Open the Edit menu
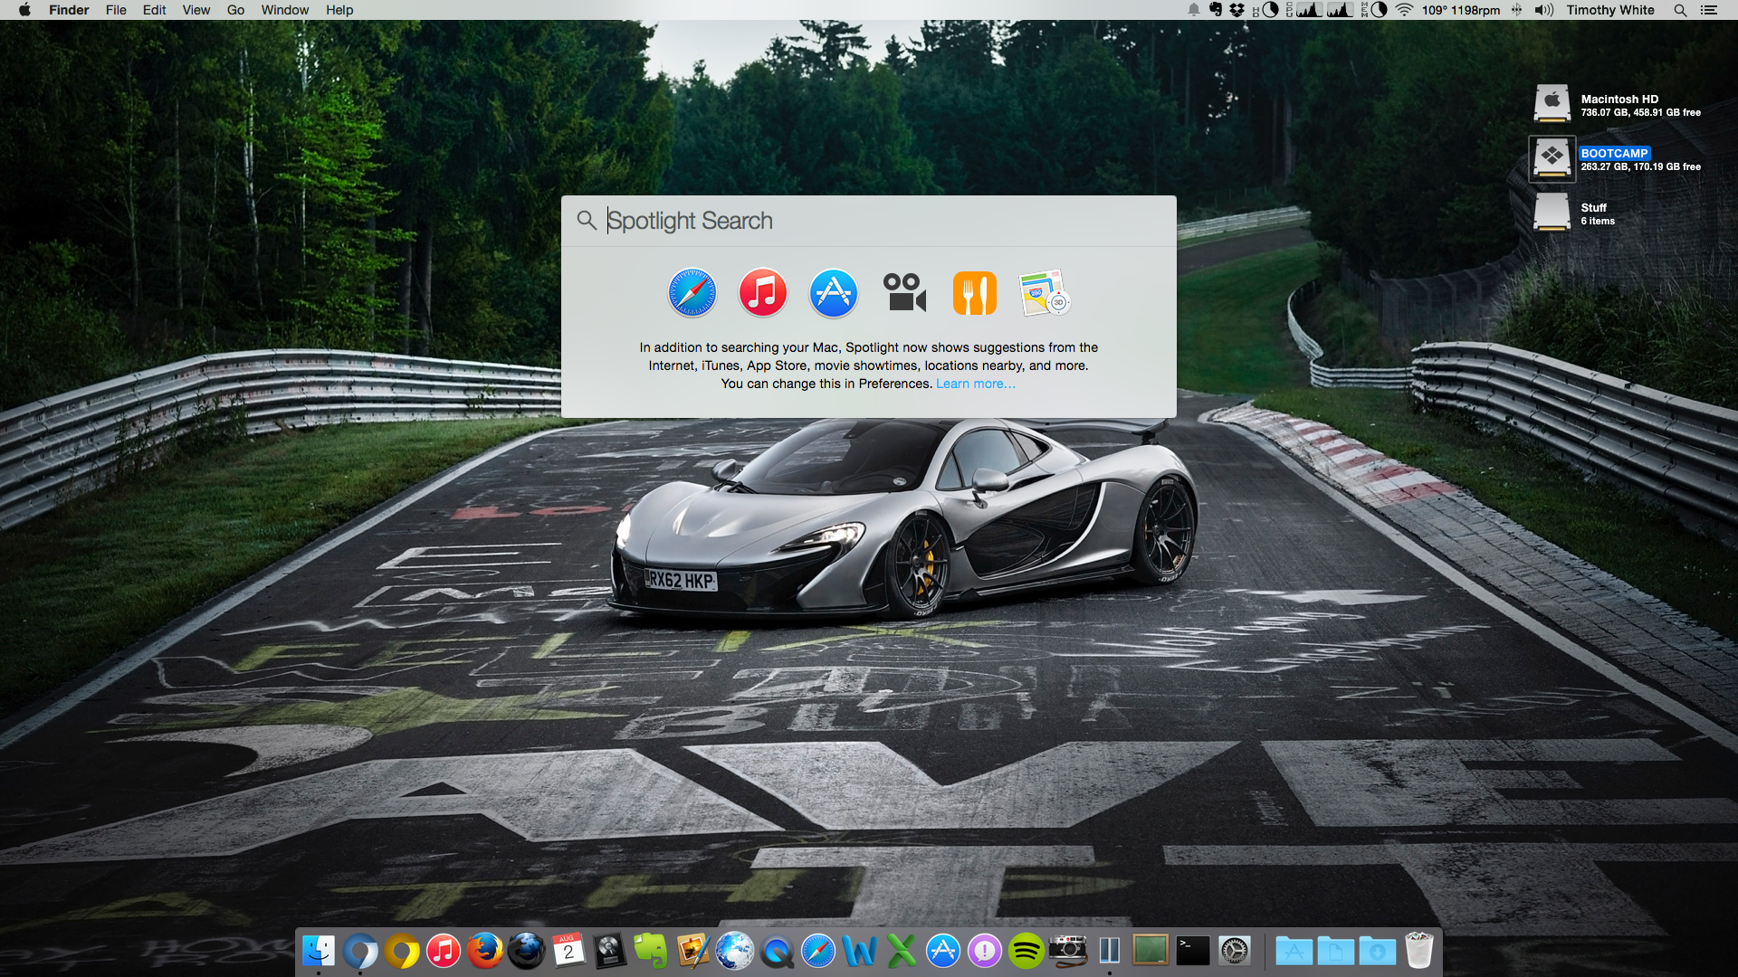1738x977 pixels. point(154,10)
